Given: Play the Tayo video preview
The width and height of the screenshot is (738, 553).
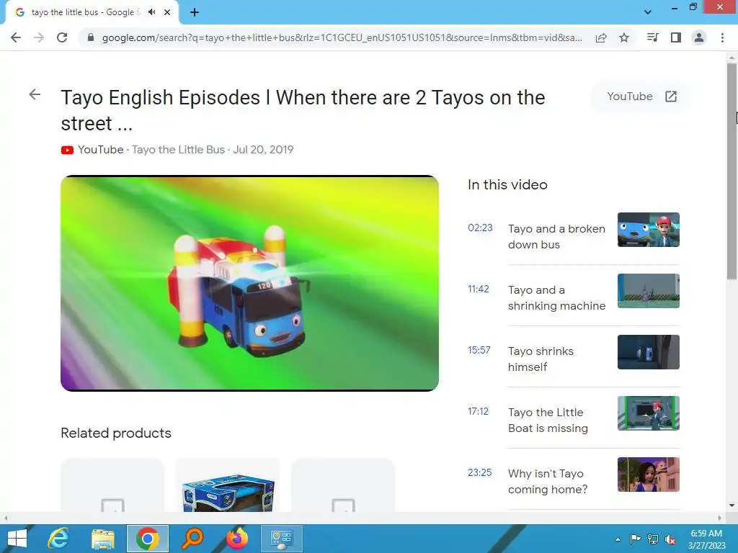Looking at the screenshot, I should (x=249, y=283).
